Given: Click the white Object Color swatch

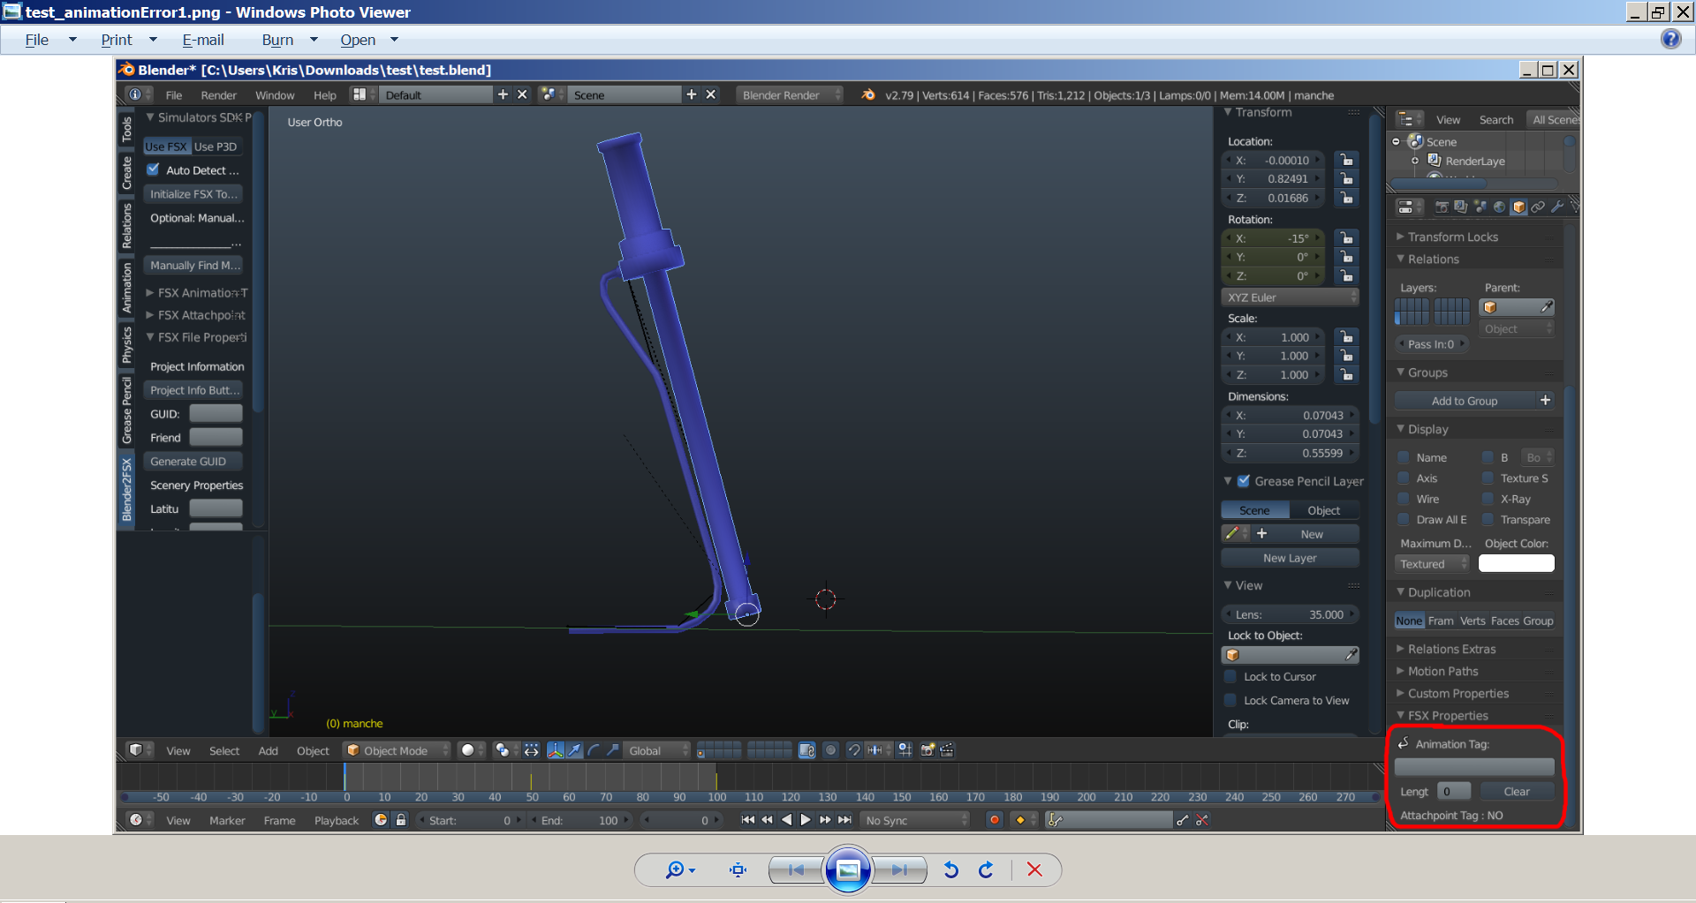Looking at the screenshot, I should pyautogui.click(x=1517, y=563).
